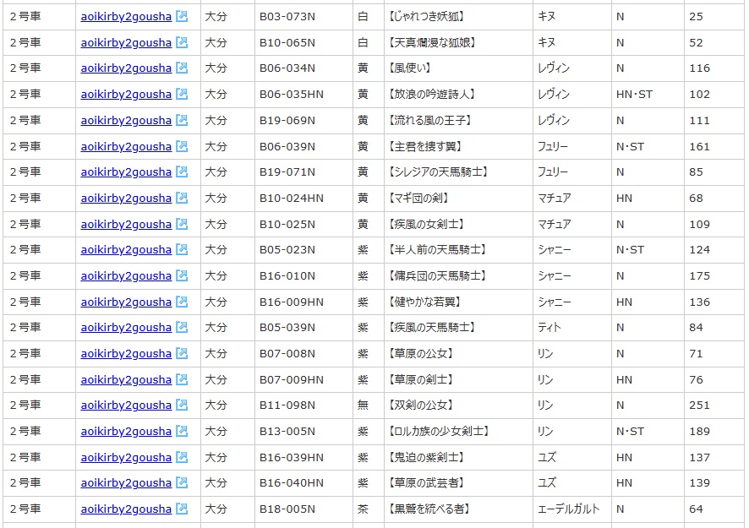Open the external-link icon in the B07-008N row
Image resolution: width=749 pixels, height=528 pixels.
tap(182, 353)
